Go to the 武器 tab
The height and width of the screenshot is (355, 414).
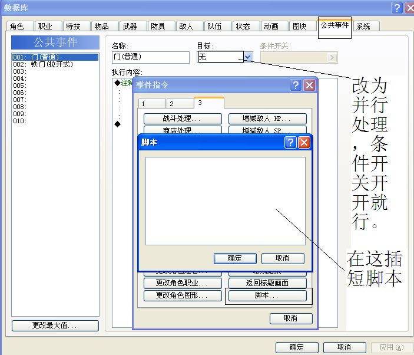133,26
